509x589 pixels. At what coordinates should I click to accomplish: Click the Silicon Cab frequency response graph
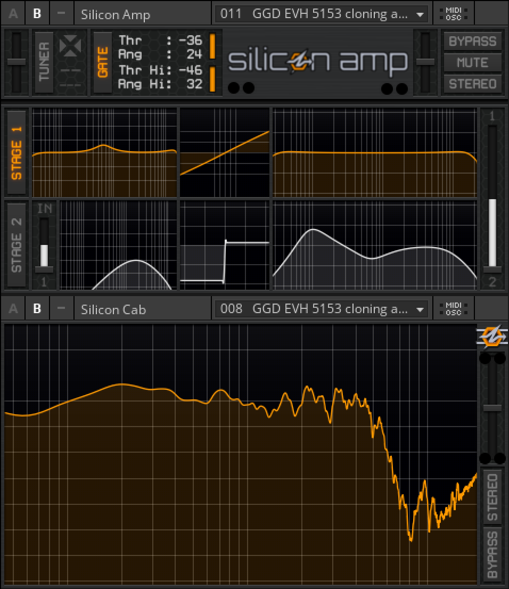coord(241,454)
